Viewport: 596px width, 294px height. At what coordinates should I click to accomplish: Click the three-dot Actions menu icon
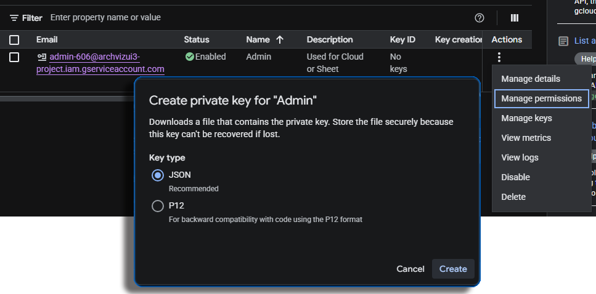coord(499,57)
